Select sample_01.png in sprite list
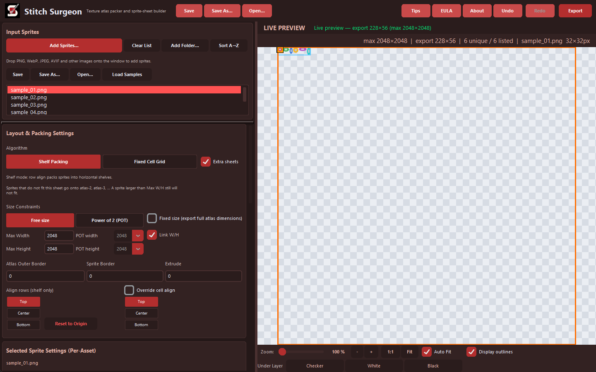Screen dimensions: 596x372 pos(124,90)
